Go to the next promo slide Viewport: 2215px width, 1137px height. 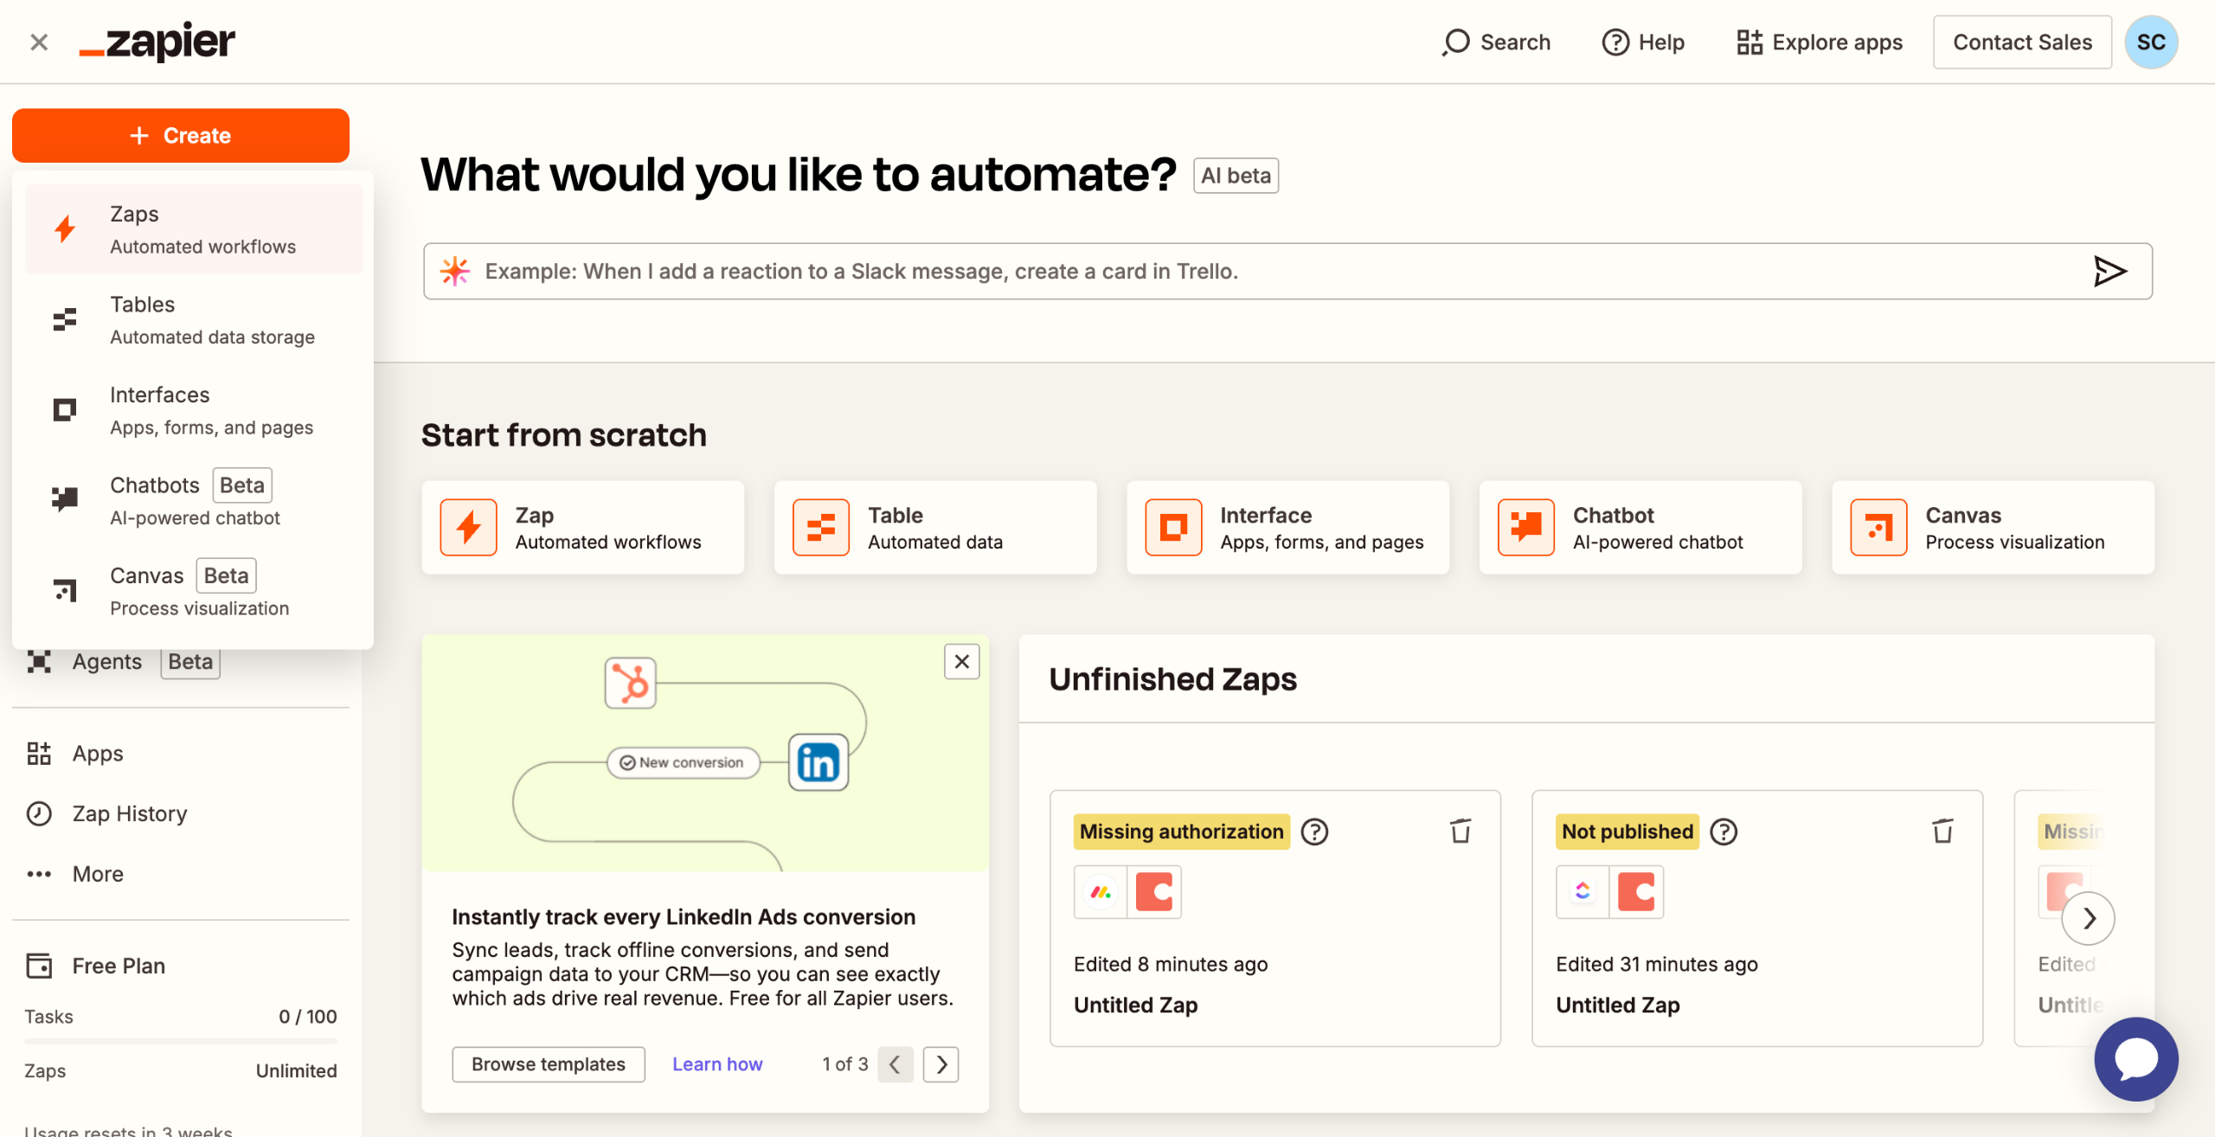coord(941,1064)
